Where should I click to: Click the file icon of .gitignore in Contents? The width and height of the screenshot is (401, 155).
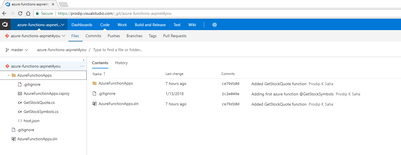[95, 94]
